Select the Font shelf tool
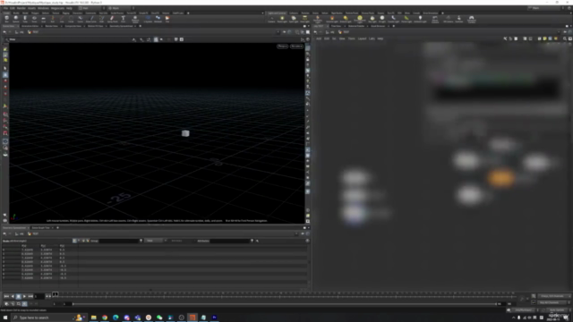Viewport: 573px width, 322px height. 124,19
